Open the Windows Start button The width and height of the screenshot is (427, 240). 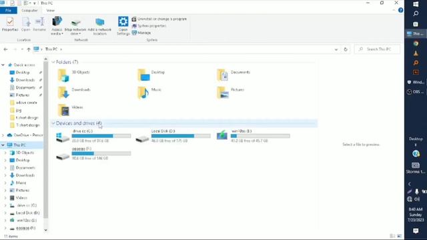(416, 4)
